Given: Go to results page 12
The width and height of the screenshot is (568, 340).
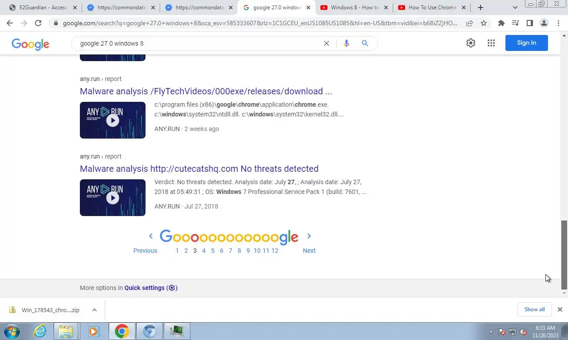Looking at the screenshot, I should coord(275,251).
